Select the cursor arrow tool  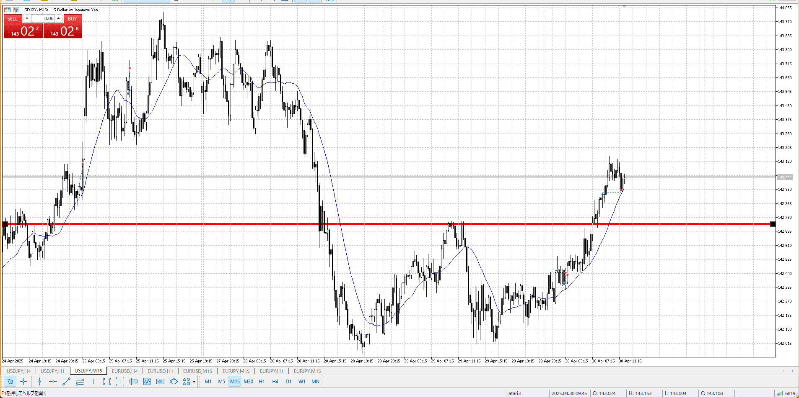point(10,381)
